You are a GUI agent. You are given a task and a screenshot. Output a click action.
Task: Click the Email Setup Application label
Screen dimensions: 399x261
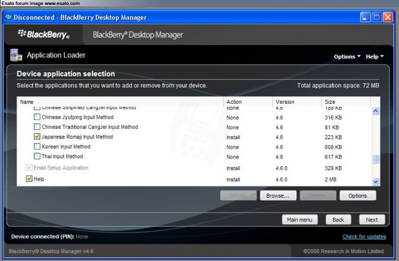[61, 168]
